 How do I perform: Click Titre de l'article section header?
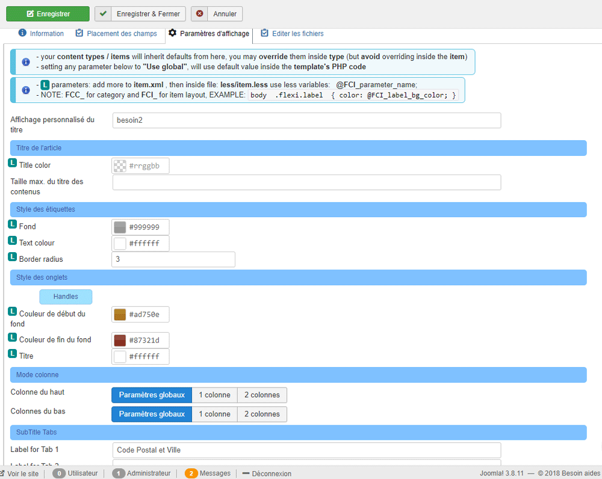(x=299, y=148)
